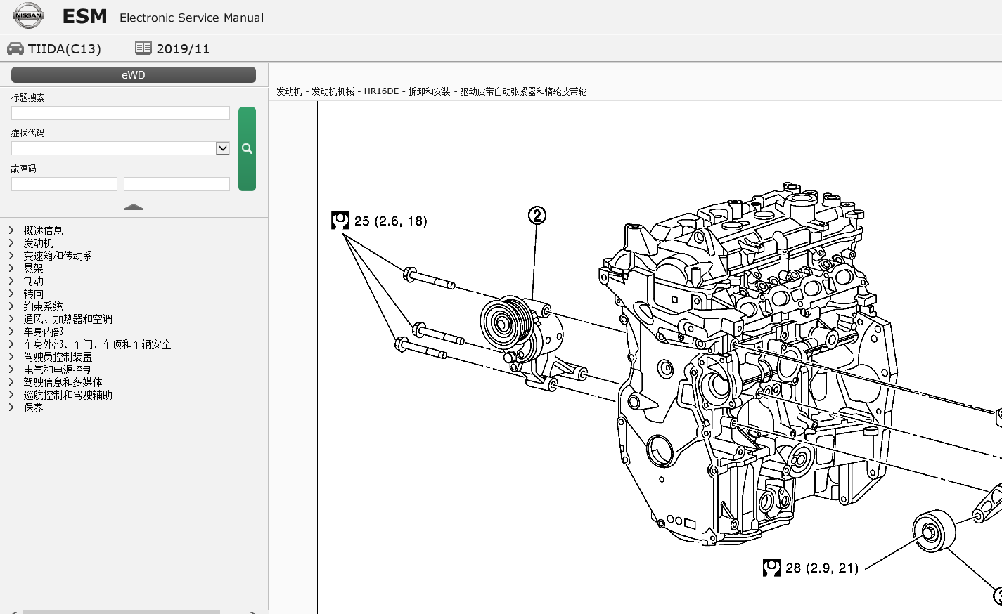The width and height of the screenshot is (1002, 614).
Task: Collapse search panel with the up arrow
Action: pos(134,207)
